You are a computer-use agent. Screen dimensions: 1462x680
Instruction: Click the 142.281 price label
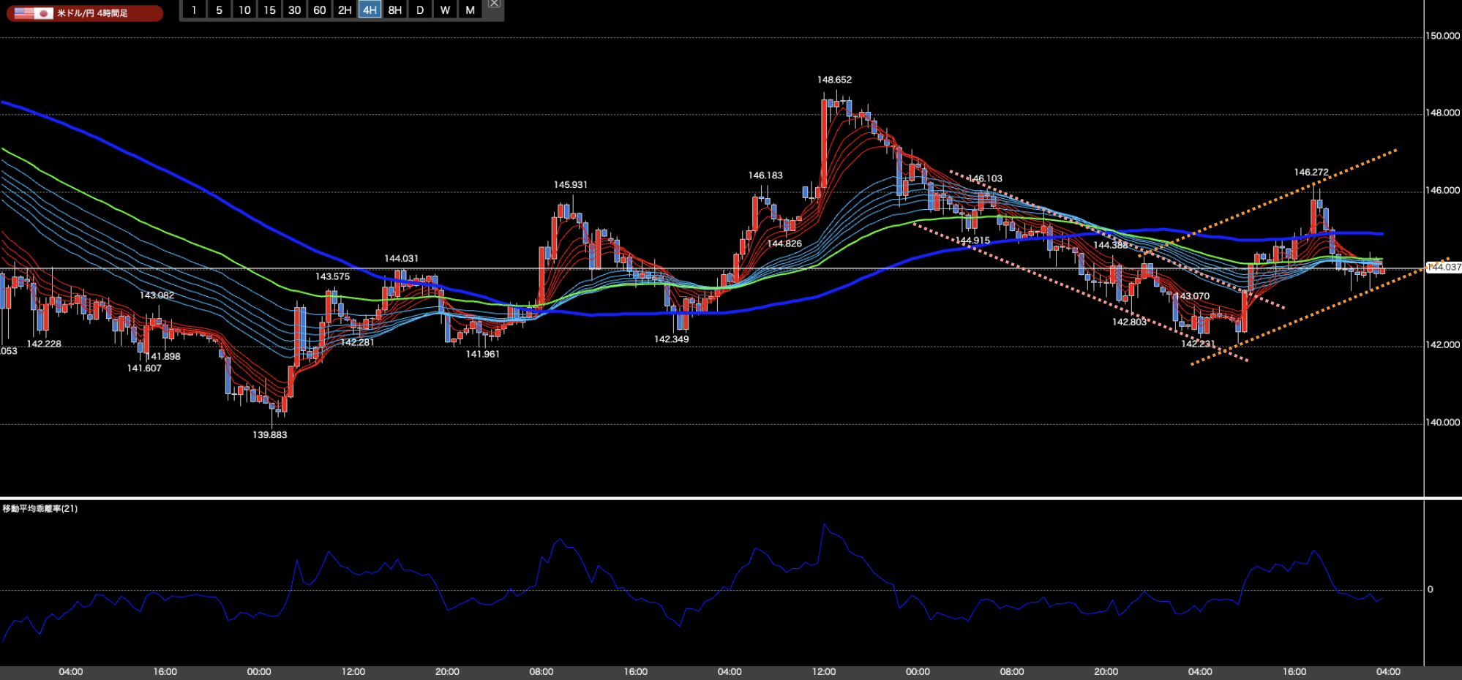tap(357, 342)
